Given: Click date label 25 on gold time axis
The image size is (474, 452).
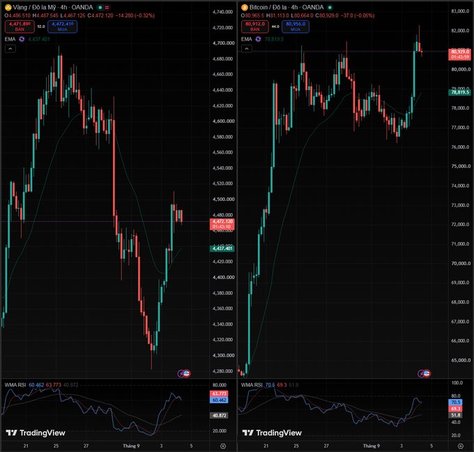Looking at the screenshot, I should tap(56, 446).
